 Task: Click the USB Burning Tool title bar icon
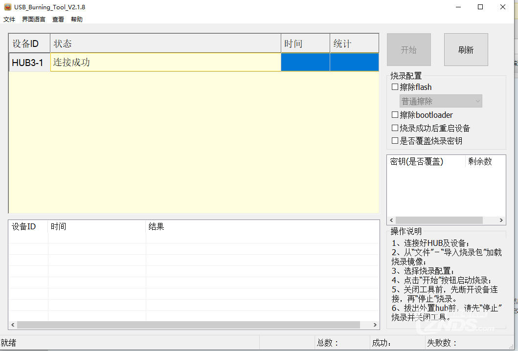pyautogui.click(x=7, y=7)
